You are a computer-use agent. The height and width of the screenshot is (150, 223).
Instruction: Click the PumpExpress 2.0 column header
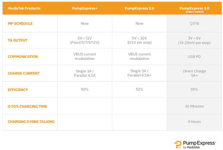(x=139, y=8)
